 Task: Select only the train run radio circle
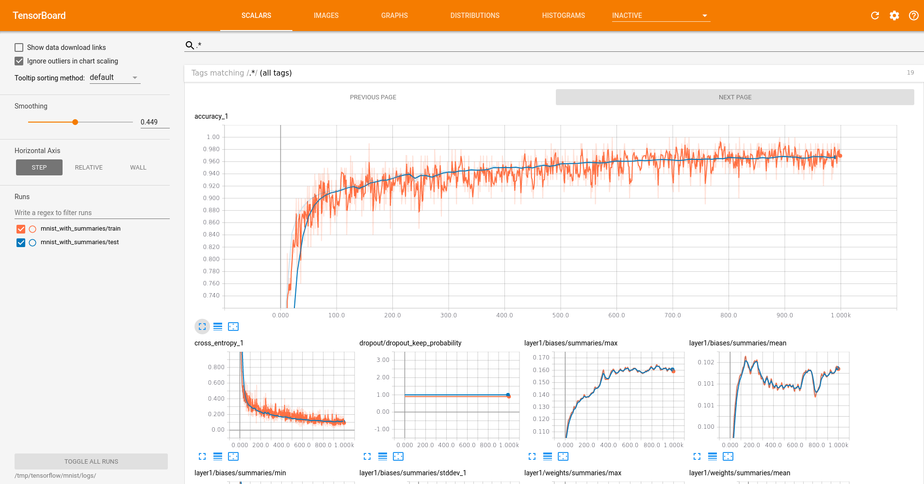click(32, 229)
